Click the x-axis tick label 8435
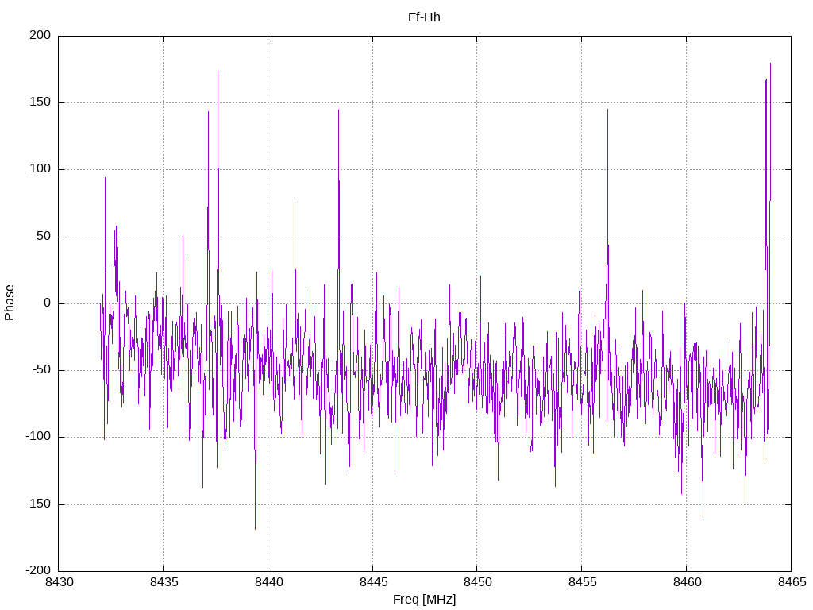 tap(164, 582)
